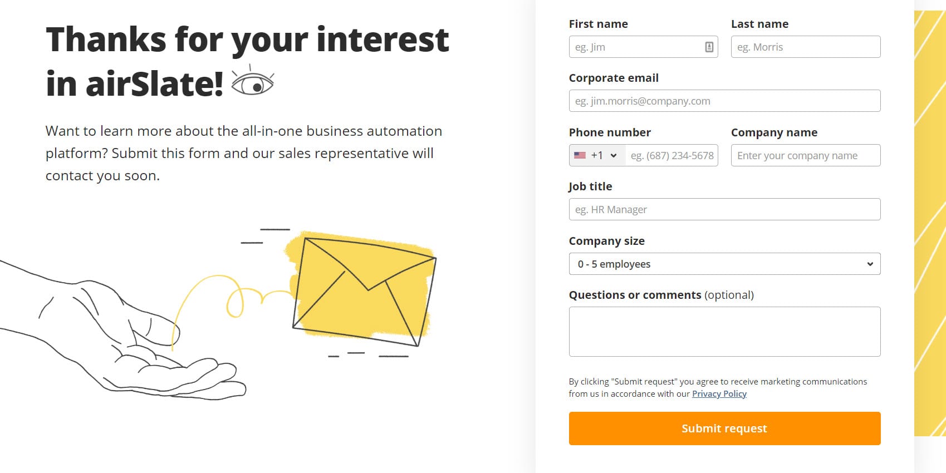Click the Questions or comments text area

point(724,332)
